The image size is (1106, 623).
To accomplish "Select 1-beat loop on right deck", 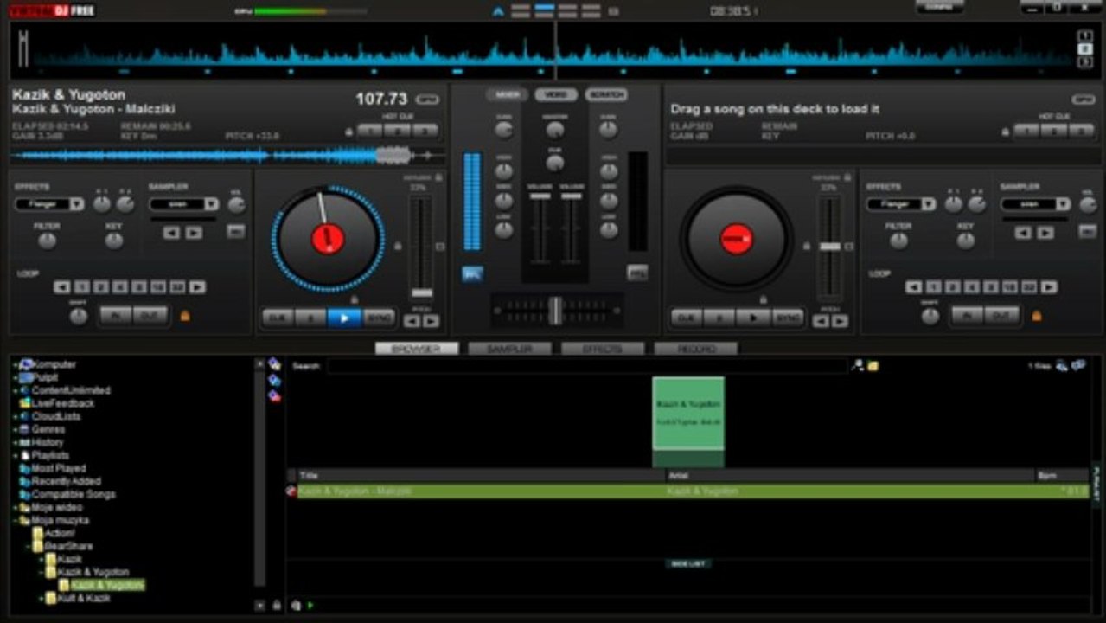I will (934, 287).
